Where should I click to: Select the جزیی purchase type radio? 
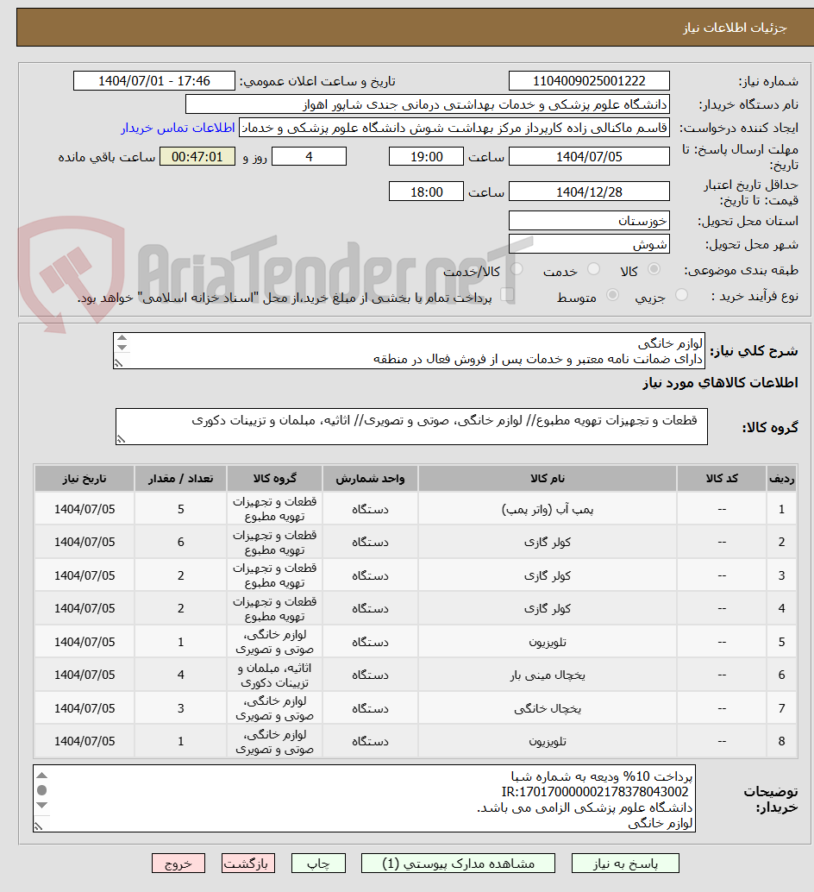click(680, 294)
